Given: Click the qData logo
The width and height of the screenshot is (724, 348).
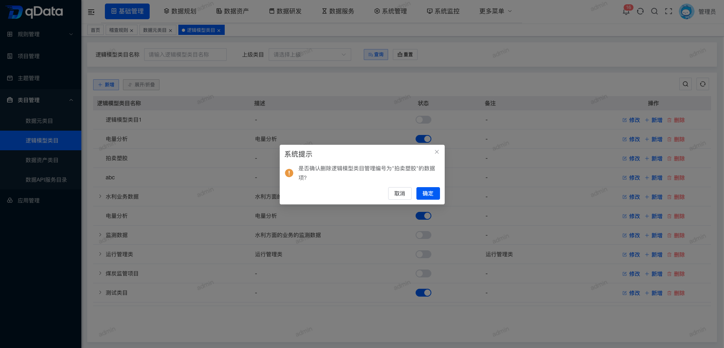Looking at the screenshot, I should click(35, 12).
